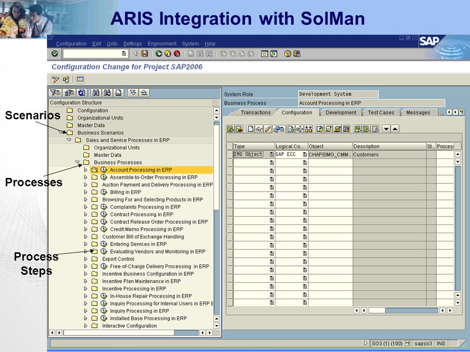Image resolution: width=470 pixels, height=352 pixels.
Task: Click the Type column header
Action: click(x=254, y=146)
